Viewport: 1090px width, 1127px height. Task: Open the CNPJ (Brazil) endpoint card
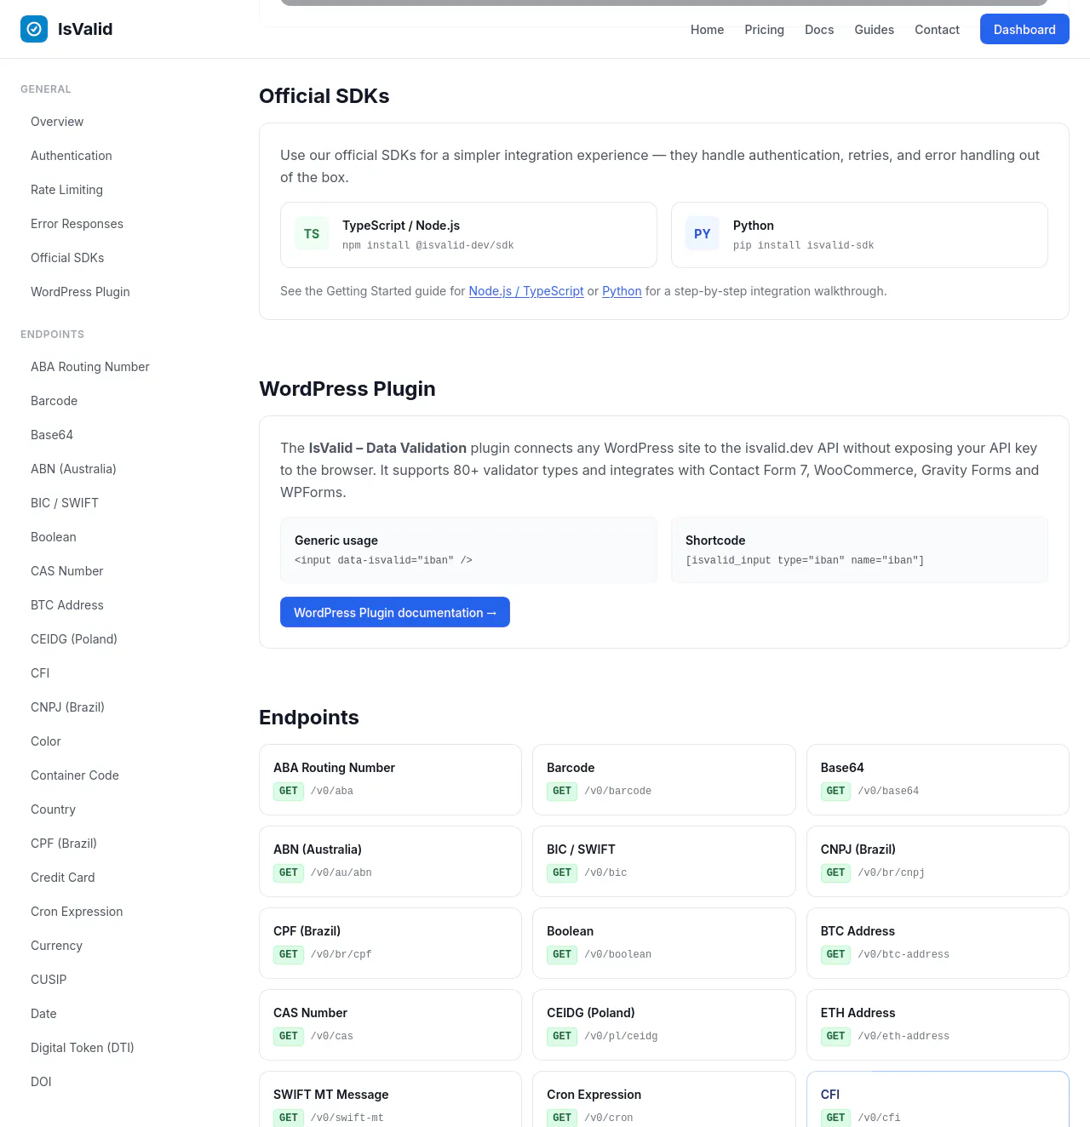click(x=938, y=861)
